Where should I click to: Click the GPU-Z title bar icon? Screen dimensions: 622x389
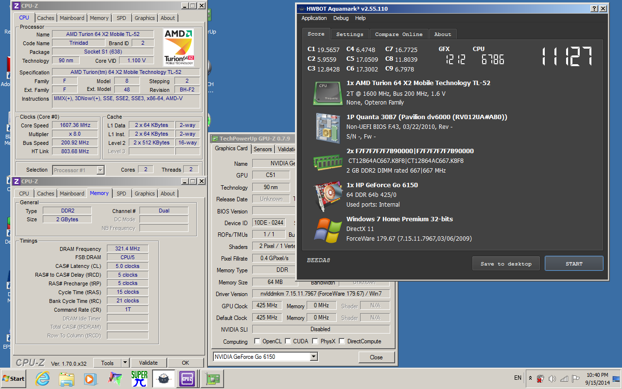click(214, 139)
